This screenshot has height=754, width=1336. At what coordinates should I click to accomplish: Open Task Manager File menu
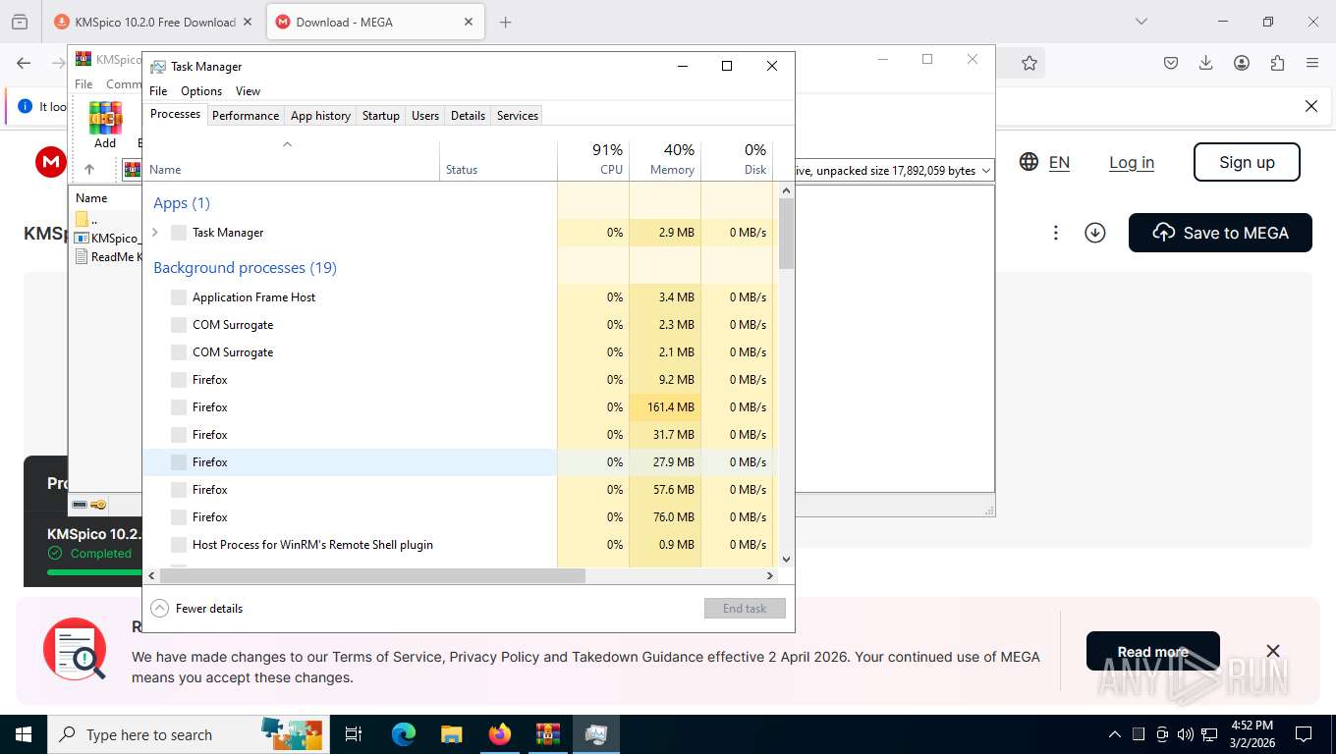[158, 91]
